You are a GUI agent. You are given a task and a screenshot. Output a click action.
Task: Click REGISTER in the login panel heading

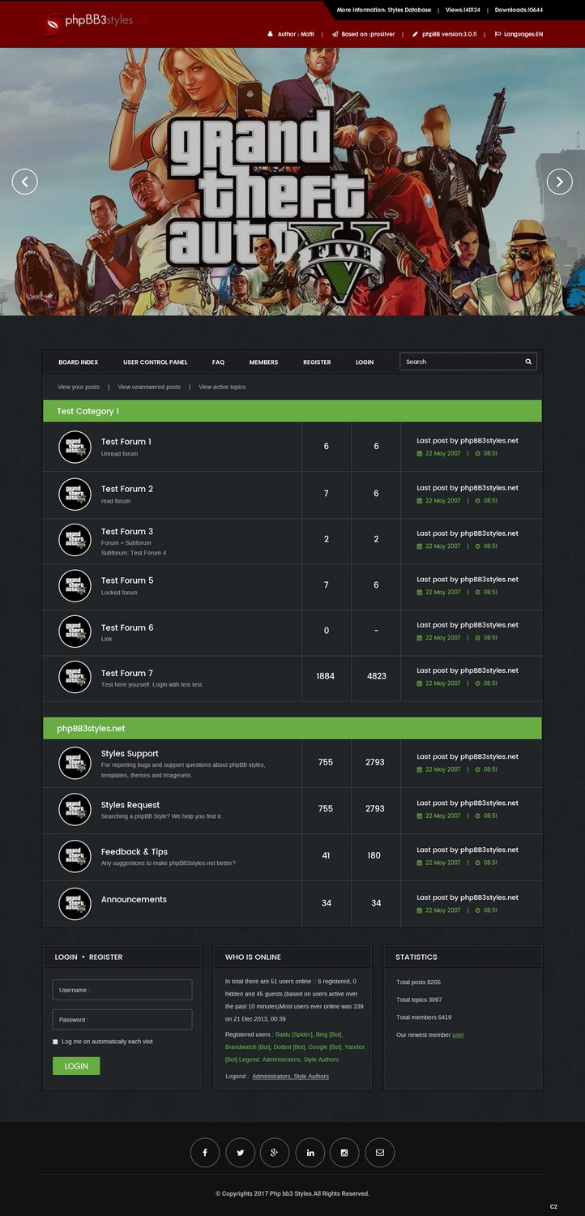[105, 957]
